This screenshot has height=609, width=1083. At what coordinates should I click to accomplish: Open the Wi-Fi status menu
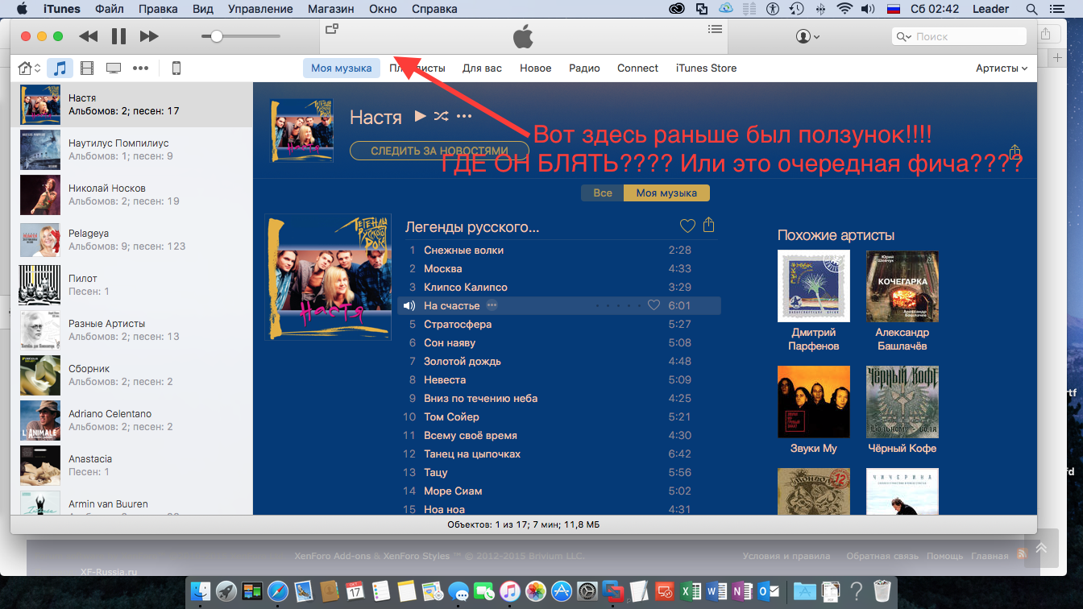coord(844,9)
